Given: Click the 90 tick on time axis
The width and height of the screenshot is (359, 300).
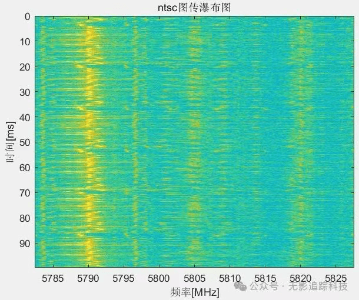Looking at the screenshot, I should (x=25, y=243).
